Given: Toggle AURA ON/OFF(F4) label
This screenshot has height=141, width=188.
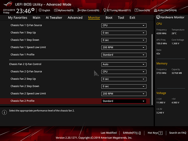Looking at the screenshot, I should point(167,10).
